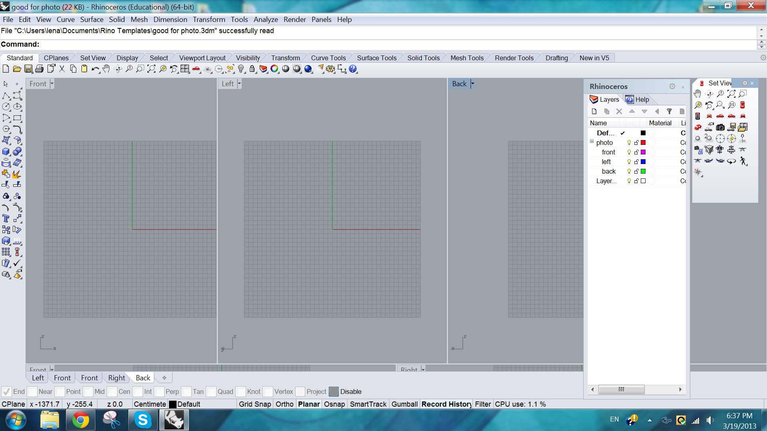The height and width of the screenshot is (431, 767).
Task: Switch to the Curve Tools tab
Action: pyautogui.click(x=328, y=58)
